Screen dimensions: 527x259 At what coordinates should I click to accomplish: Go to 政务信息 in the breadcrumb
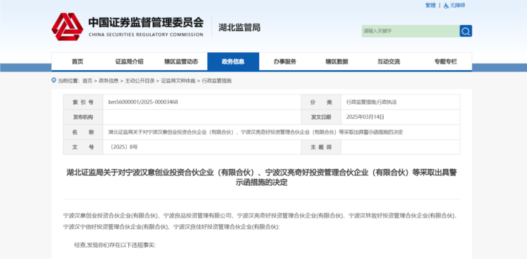[108, 81]
